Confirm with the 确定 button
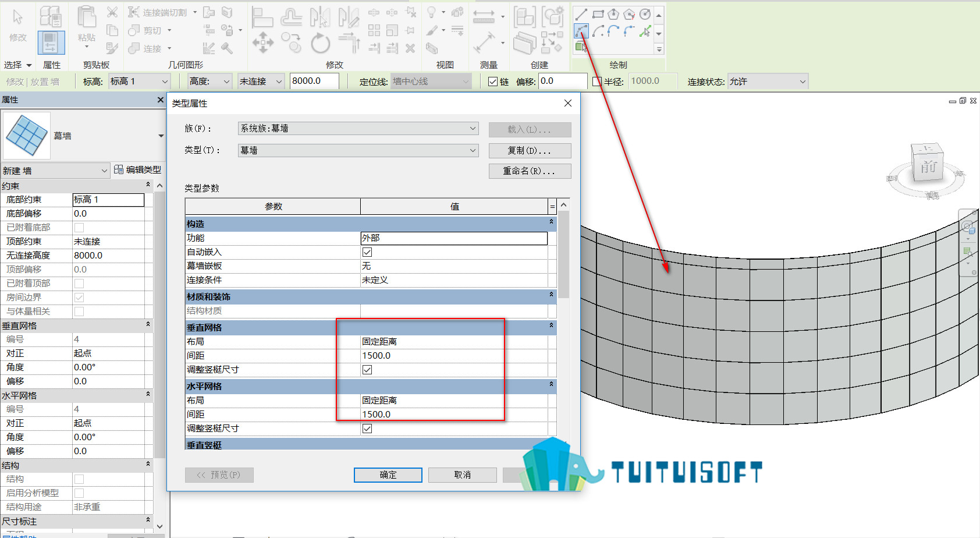The height and width of the screenshot is (538, 980). point(388,475)
